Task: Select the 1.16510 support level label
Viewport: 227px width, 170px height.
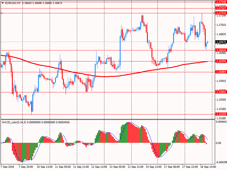Action: [x=221, y=50]
